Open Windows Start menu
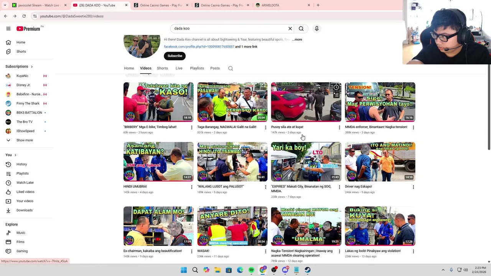491x276 pixels. [184, 270]
